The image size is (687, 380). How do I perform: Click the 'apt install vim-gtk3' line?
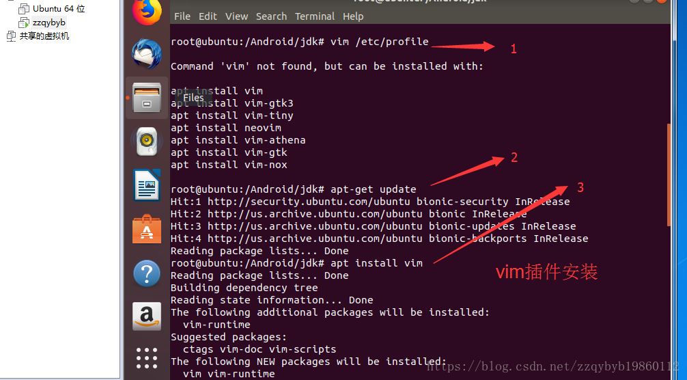click(232, 103)
